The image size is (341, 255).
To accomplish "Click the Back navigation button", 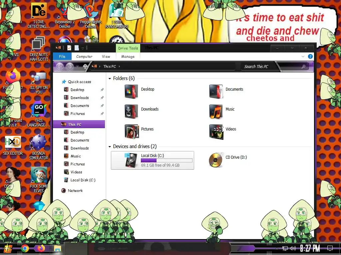I will (60, 66).
